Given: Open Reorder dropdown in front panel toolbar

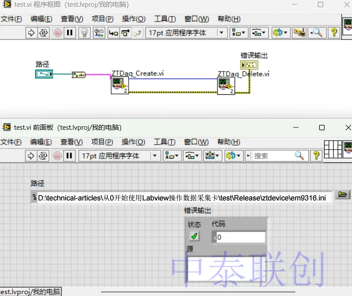Looking at the screenshot, I should 234,155.
